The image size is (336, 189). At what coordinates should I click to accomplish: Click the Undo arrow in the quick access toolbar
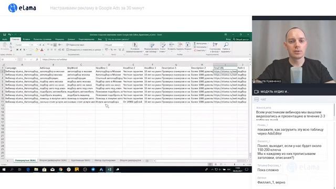coord(9,35)
